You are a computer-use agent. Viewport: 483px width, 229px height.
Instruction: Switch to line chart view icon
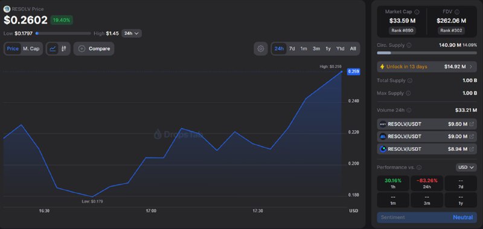pyautogui.click(x=53, y=49)
